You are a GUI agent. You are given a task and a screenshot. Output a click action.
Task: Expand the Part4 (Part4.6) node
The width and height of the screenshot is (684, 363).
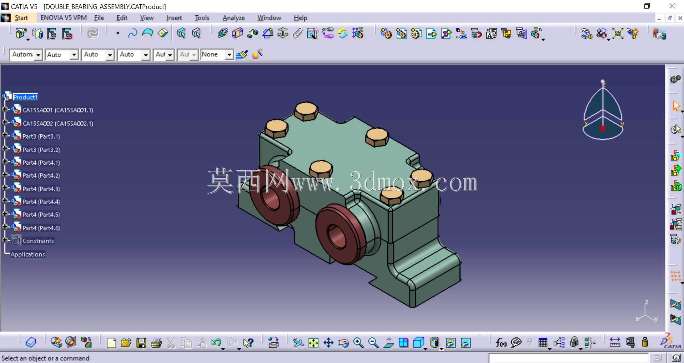tap(5, 227)
